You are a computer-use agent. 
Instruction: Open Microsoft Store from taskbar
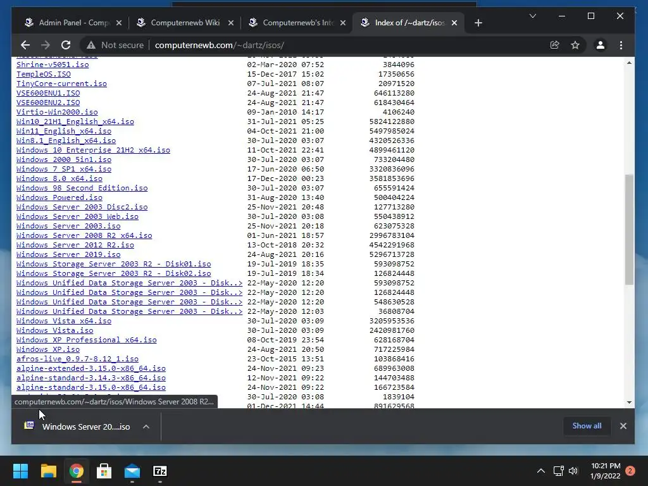pos(104,471)
